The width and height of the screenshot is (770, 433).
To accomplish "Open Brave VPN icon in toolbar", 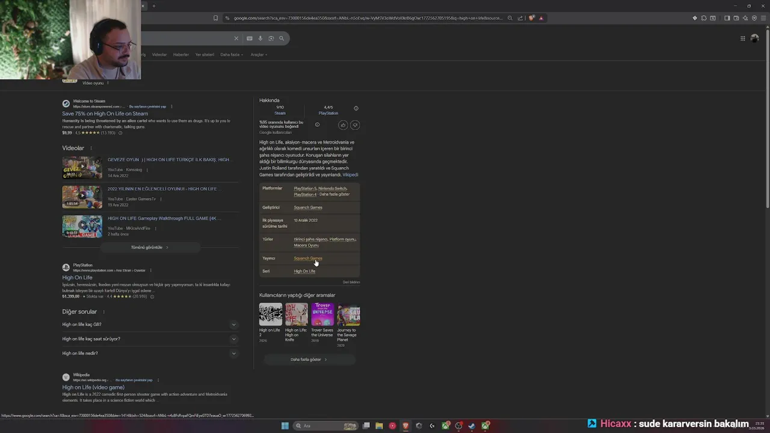I will 754,18.
